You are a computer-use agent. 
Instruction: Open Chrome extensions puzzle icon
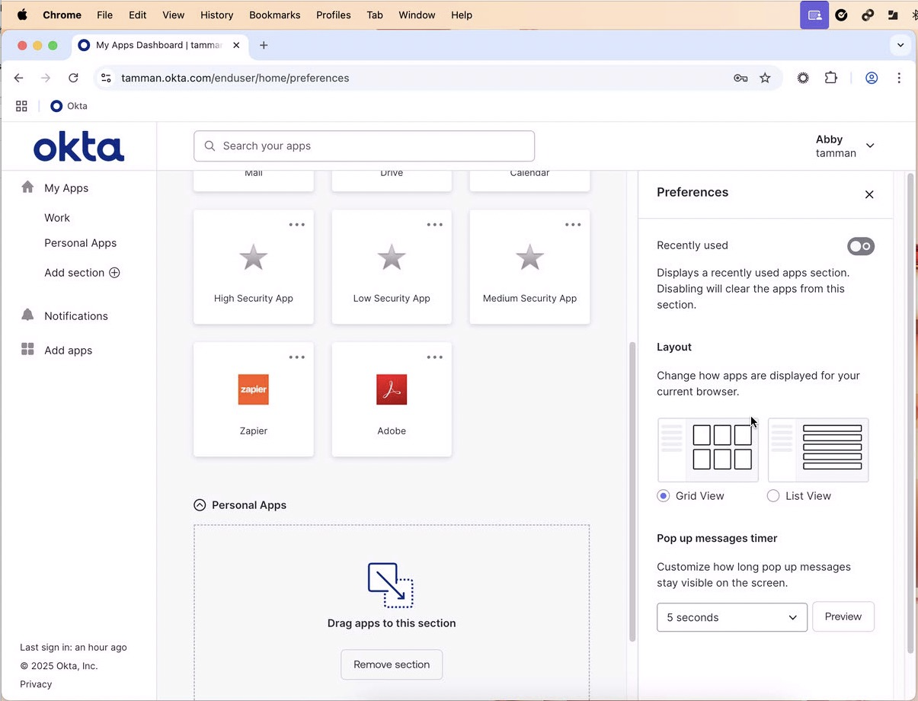click(x=831, y=78)
